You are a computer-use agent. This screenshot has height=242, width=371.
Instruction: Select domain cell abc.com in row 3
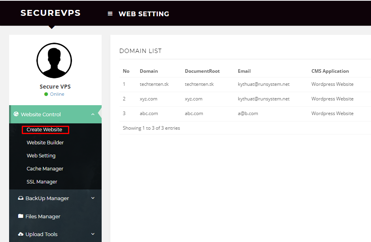coord(149,113)
